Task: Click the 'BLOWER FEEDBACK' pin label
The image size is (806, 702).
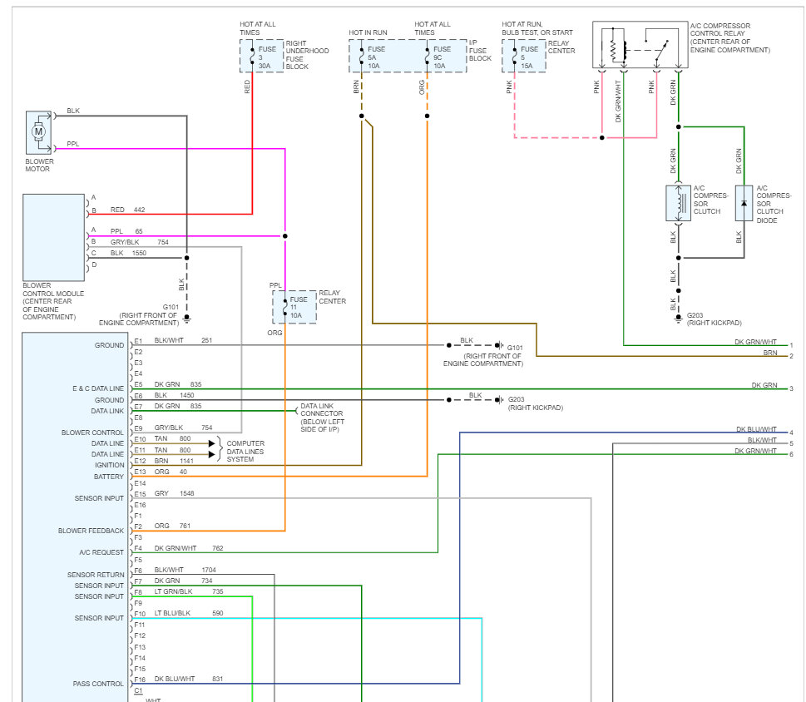Action: [91, 531]
